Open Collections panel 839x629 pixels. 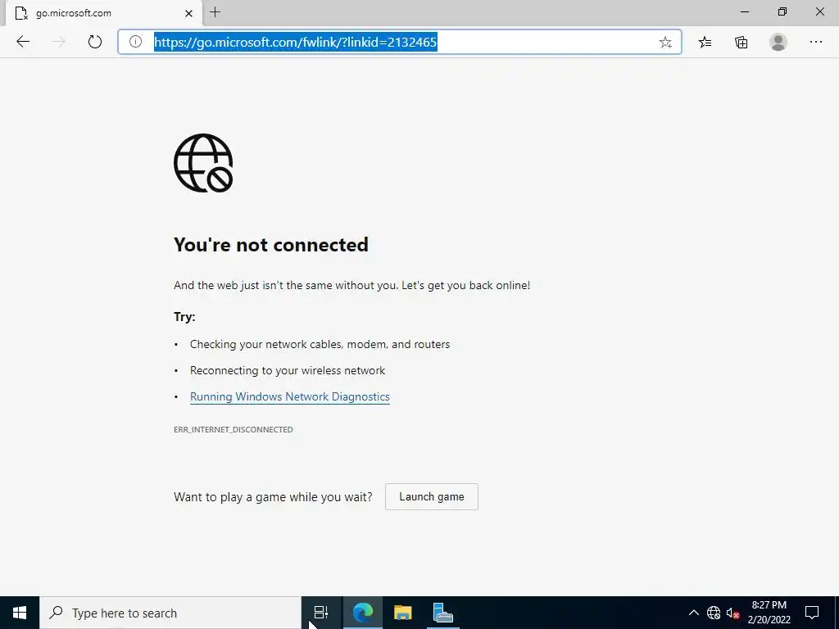point(741,42)
